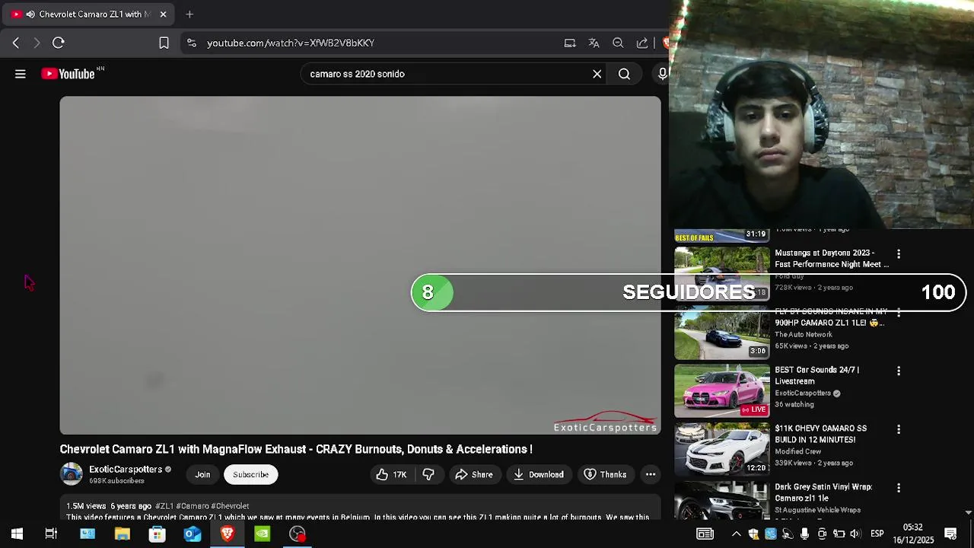This screenshot has width=974, height=548.
Task: Click the #Chevrolet hashtag link
Action: (x=231, y=506)
